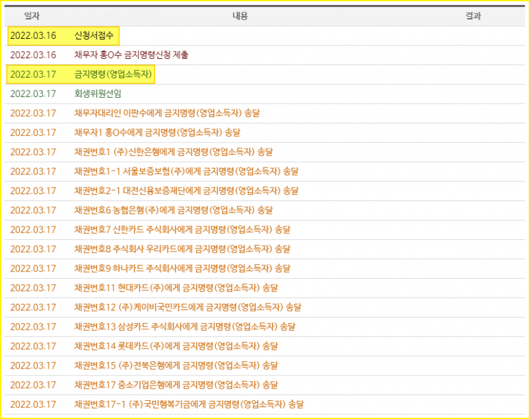Click the 내용 column header

pos(240,16)
